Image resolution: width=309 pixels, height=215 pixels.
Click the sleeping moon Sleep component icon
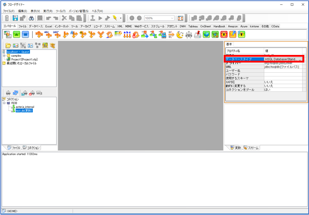tap(180, 34)
